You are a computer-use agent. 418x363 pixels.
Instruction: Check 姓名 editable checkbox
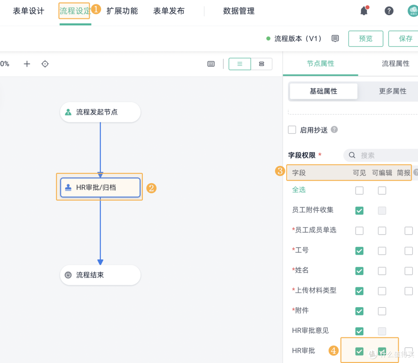(x=382, y=271)
